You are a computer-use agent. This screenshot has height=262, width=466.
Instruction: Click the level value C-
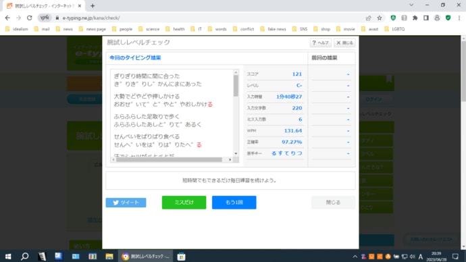click(x=299, y=85)
